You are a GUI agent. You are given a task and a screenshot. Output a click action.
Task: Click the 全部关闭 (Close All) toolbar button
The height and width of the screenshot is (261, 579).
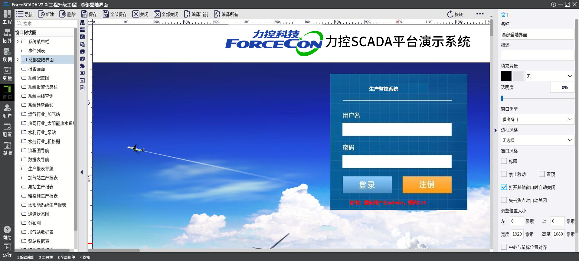pyautogui.click(x=166, y=14)
